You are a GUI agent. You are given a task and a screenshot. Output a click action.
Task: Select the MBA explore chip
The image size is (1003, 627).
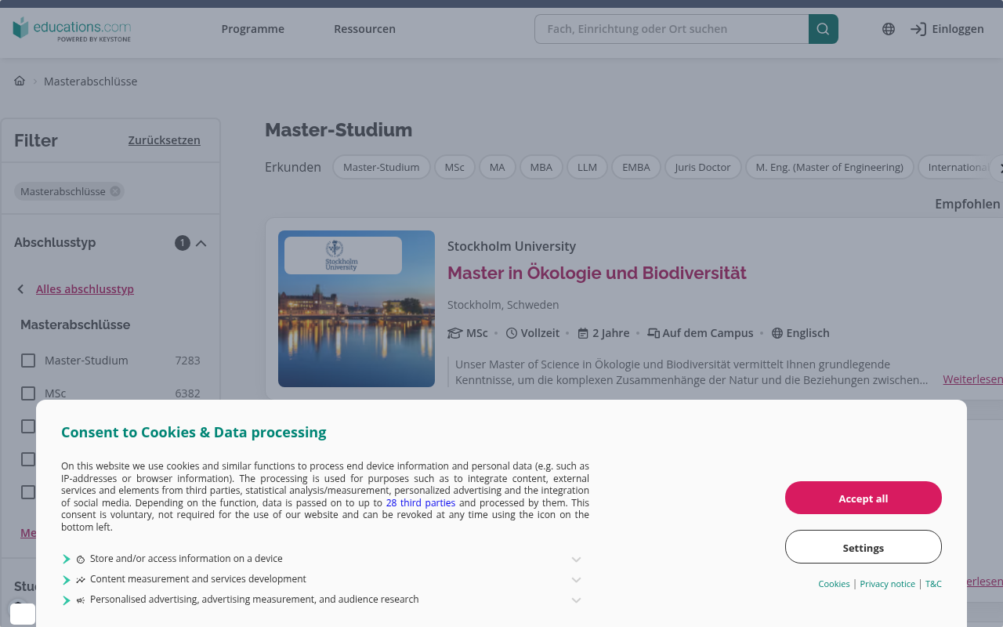pyautogui.click(x=541, y=167)
